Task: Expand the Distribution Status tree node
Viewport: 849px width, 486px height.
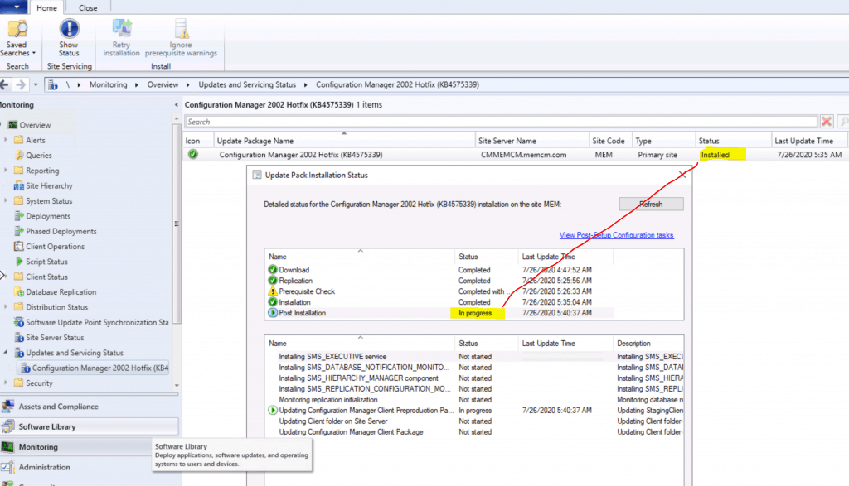Action: (x=6, y=306)
